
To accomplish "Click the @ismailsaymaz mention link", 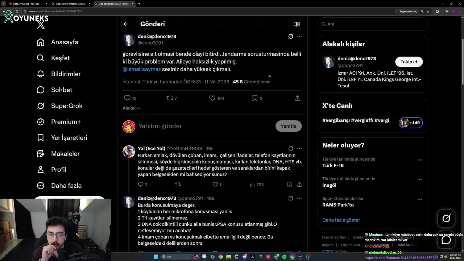I will point(142,69).
